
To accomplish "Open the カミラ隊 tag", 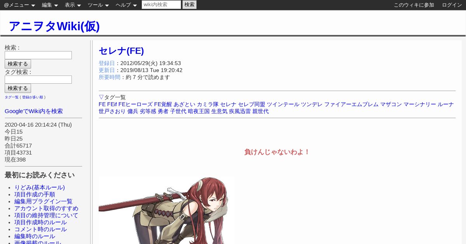I will pyautogui.click(x=208, y=104).
